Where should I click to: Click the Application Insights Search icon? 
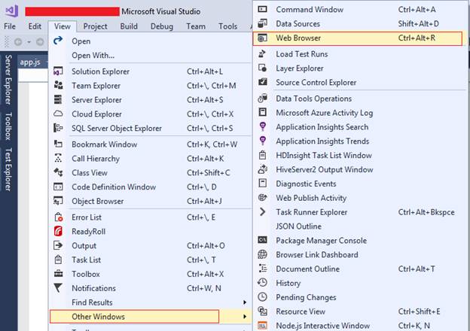pyautogui.click(x=262, y=127)
